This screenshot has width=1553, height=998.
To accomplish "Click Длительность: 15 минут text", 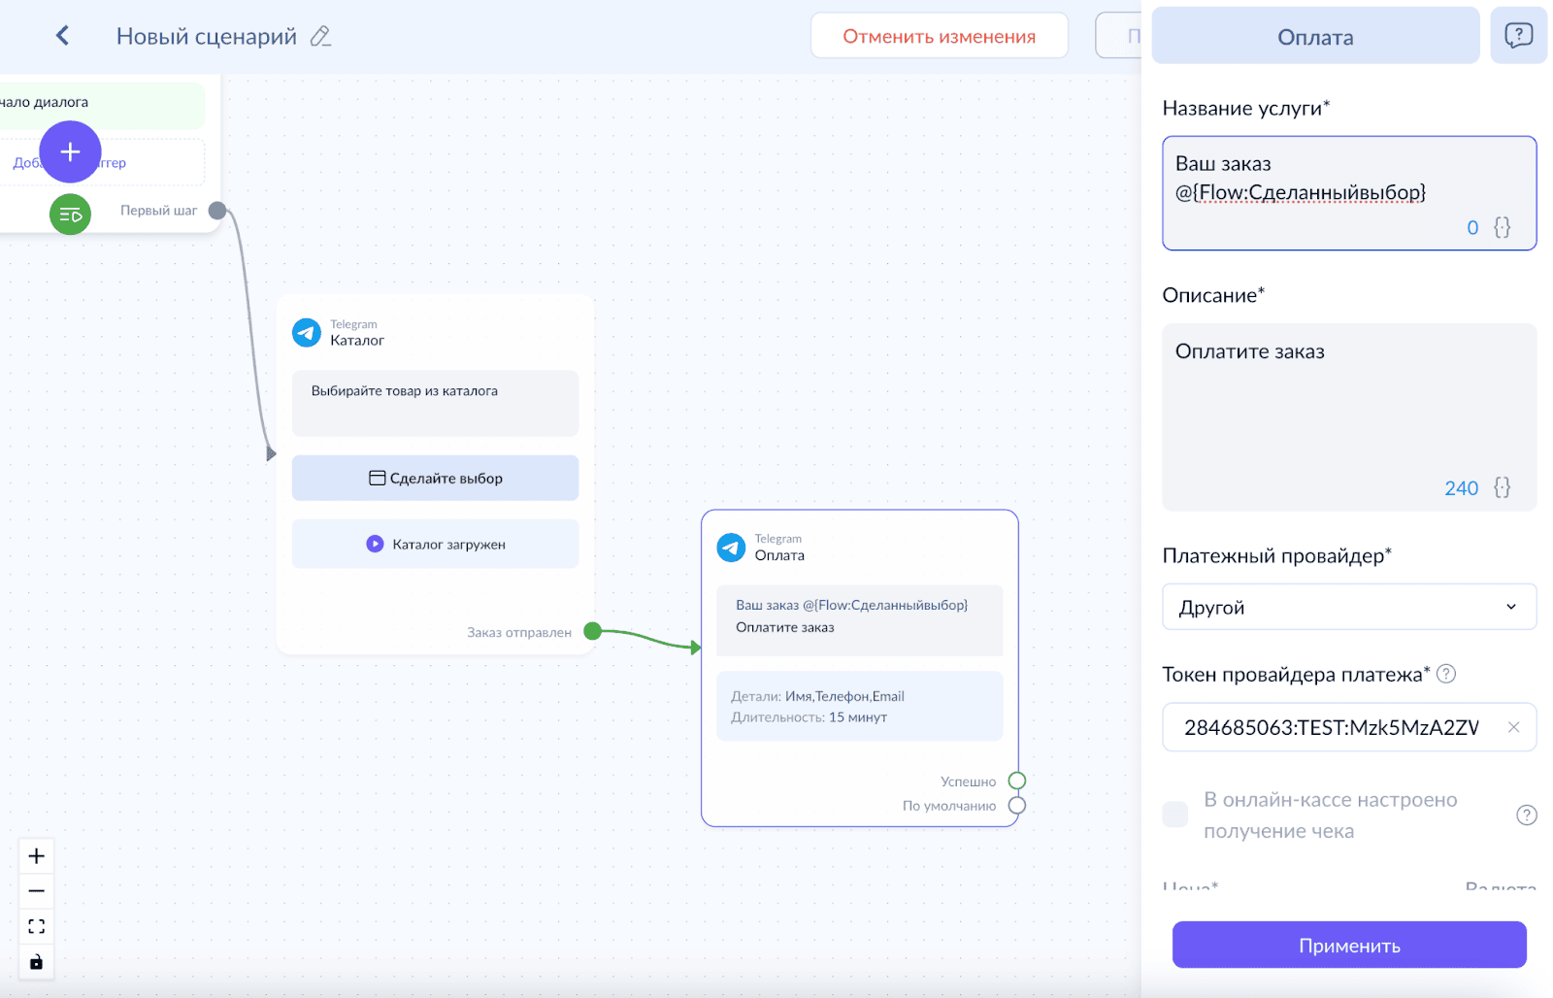I will tap(809, 717).
